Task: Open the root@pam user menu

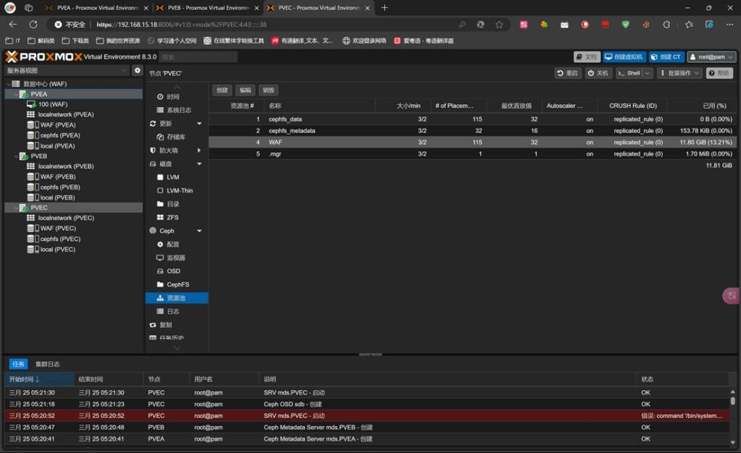Action: [x=711, y=56]
